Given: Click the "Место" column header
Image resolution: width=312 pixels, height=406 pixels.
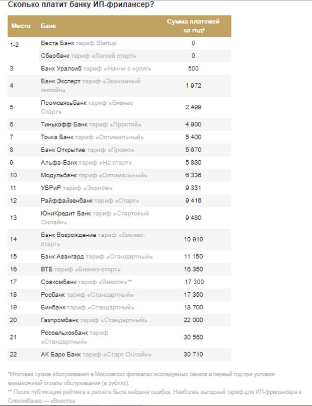Looking at the screenshot, I should tap(21, 26).
